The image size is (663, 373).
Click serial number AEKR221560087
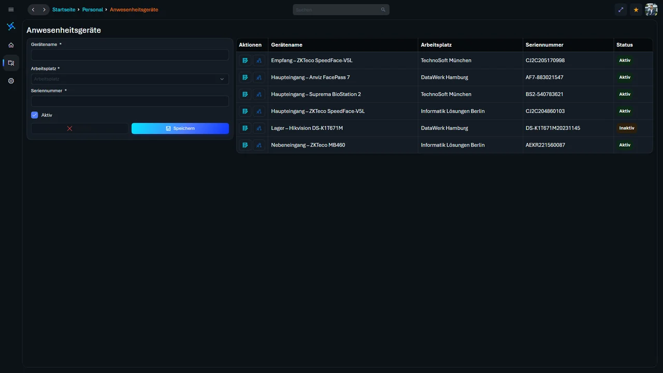coord(545,145)
